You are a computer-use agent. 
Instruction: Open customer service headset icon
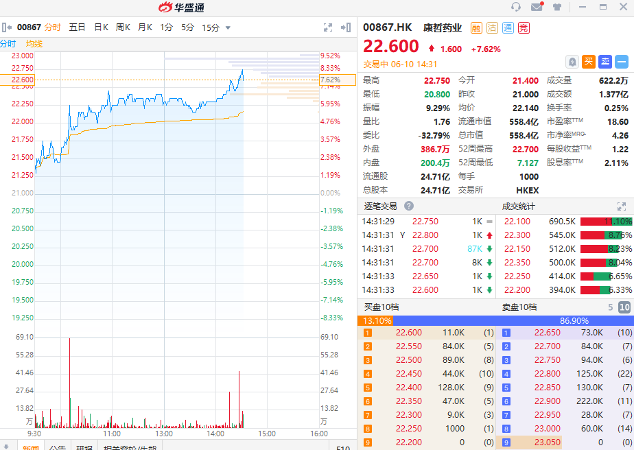pyautogui.click(x=515, y=7)
